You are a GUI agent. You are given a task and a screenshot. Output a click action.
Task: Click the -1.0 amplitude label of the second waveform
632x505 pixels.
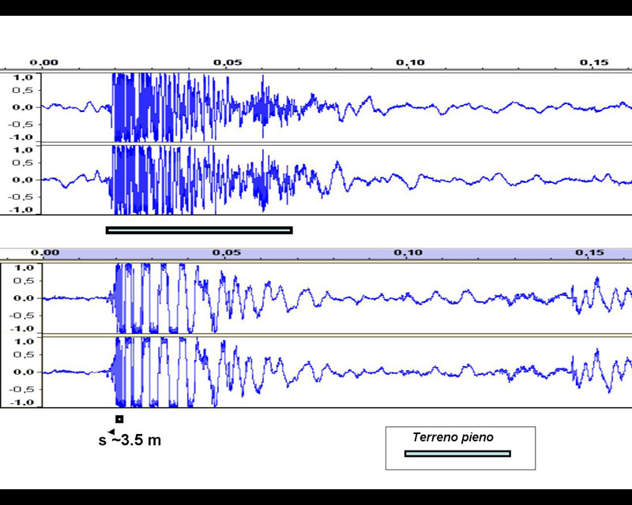(21, 210)
